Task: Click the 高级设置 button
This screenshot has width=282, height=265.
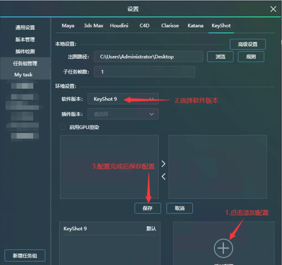Action: tap(248, 44)
